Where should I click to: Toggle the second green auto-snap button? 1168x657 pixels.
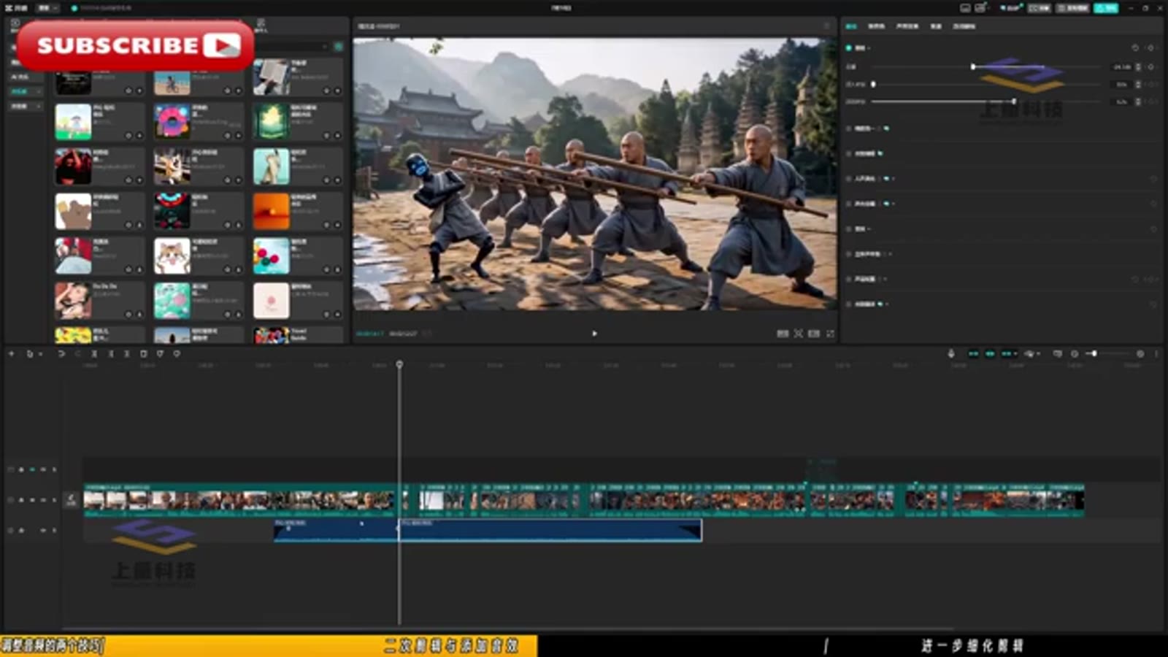pos(990,353)
